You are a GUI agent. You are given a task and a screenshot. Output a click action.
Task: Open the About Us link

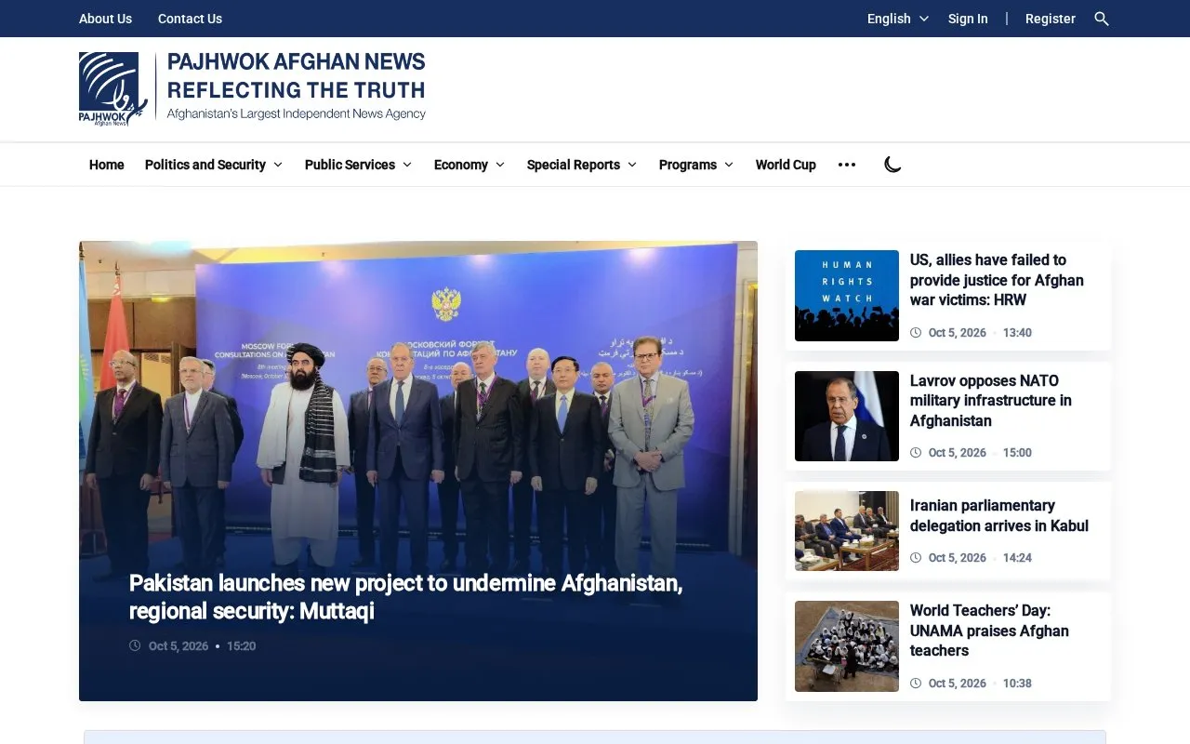(x=105, y=19)
